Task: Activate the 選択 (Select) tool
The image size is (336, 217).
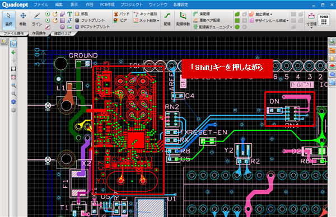Action: [9, 20]
